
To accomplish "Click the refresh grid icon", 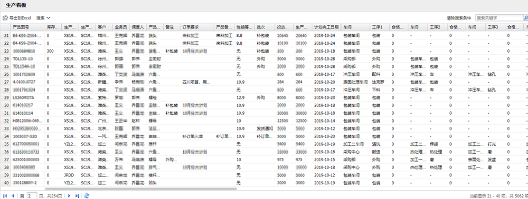I will click(x=87, y=196).
